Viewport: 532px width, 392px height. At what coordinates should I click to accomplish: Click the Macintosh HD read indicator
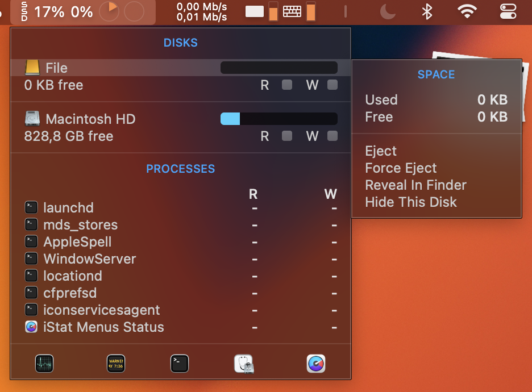point(287,136)
